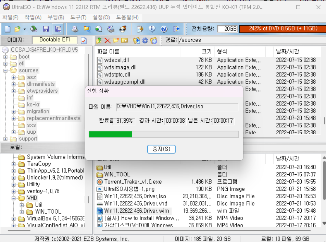Screen dimensions: 326x242
Task: Select the CCSA_X64FRE_KO-KR_DV5 root node
Action: point(44,50)
